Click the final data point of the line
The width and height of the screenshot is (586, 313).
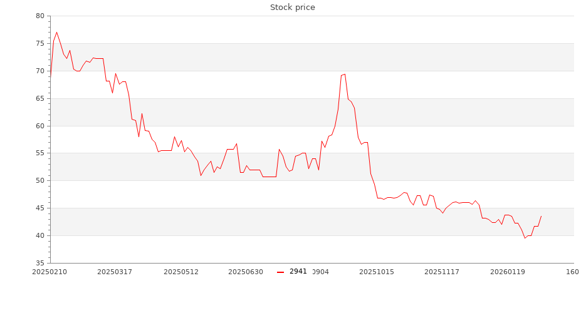pos(541,216)
